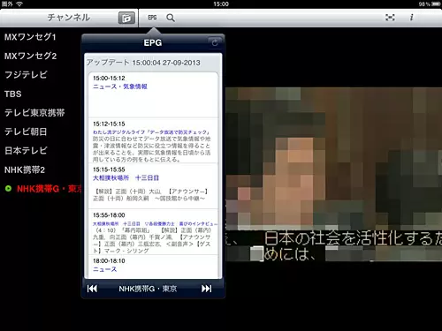Refresh the EPG listing
Screen dimensions: 442x331
coord(215,42)
